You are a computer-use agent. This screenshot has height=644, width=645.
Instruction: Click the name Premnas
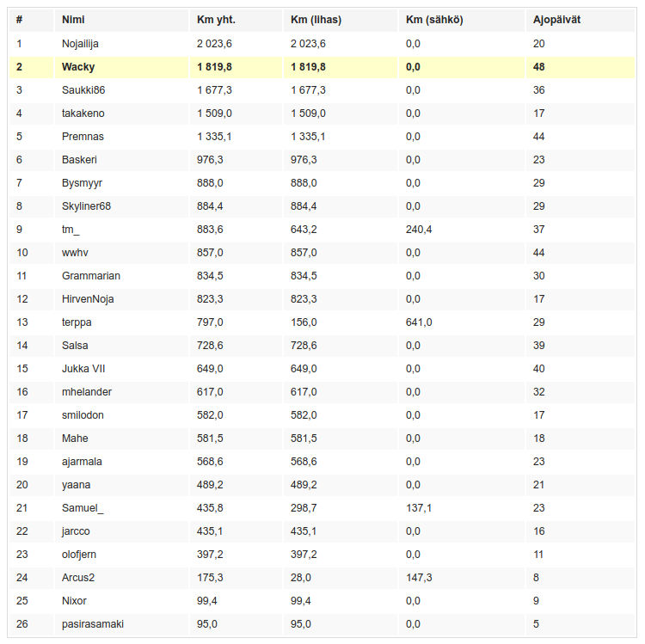pyautogui.click(x=83, y=137)
